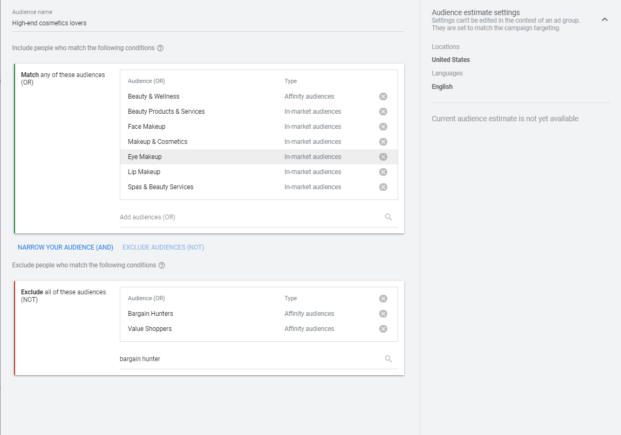Image resolution: width=621 pixels, height=435 pixels.
Task: Remove Value Shoppers from exclusions
Action: tap(383, 329)
